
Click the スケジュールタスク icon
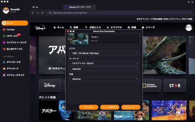click(x=4, y=75)
